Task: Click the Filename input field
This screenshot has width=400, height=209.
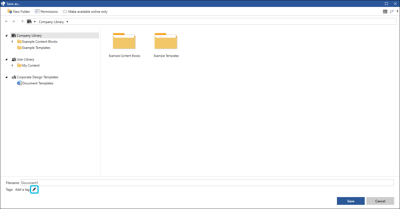Action: [x=207, y=183]
